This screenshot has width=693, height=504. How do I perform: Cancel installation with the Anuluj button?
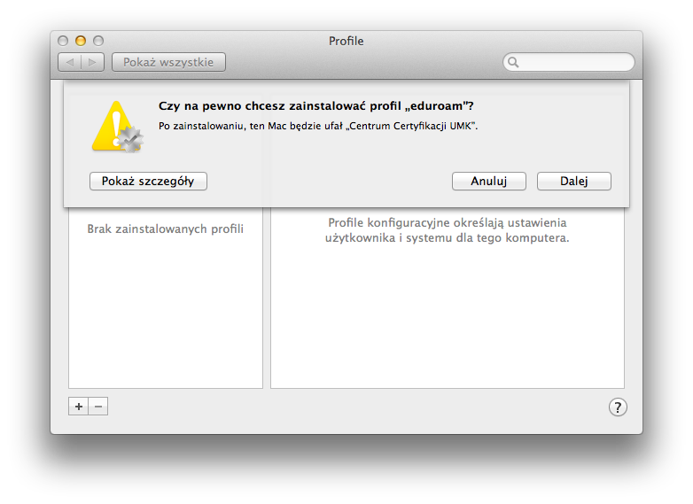[x=489, y=181]
